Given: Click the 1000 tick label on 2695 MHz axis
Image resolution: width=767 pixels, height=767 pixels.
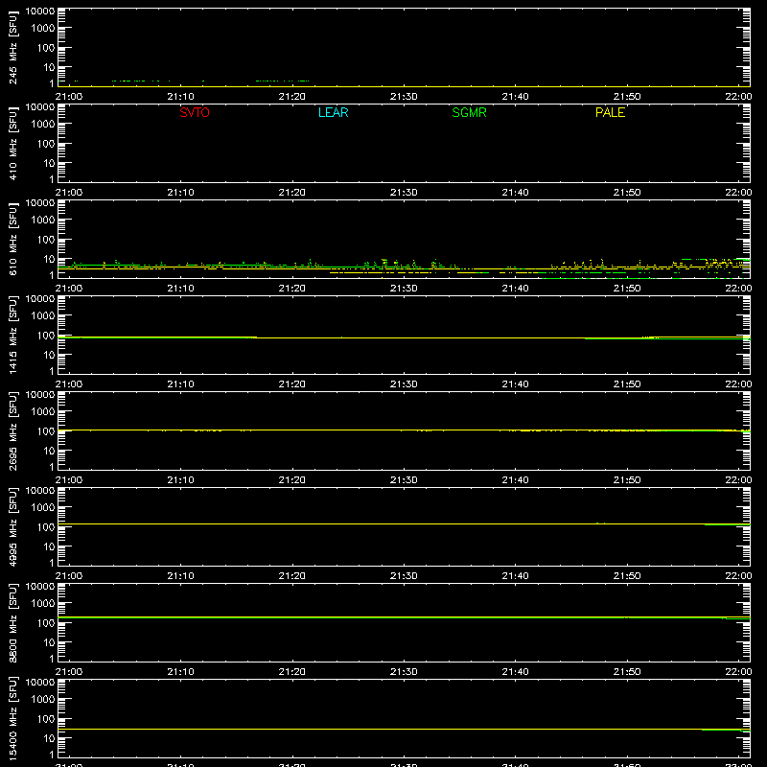Looking at the screenshot, I should (x=43, y=412).
